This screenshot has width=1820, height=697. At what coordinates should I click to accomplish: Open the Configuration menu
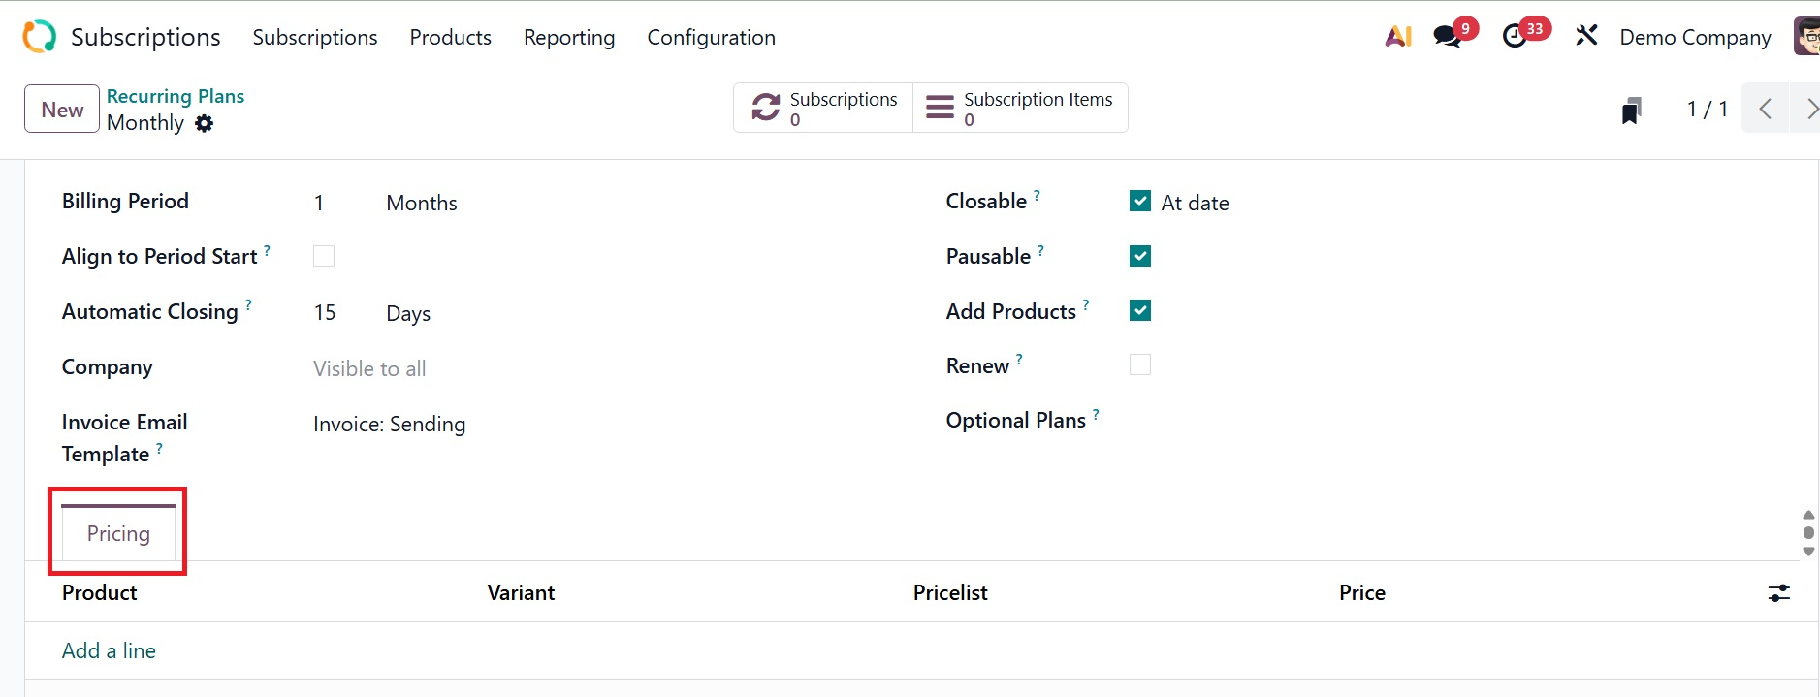click(711, 37)
